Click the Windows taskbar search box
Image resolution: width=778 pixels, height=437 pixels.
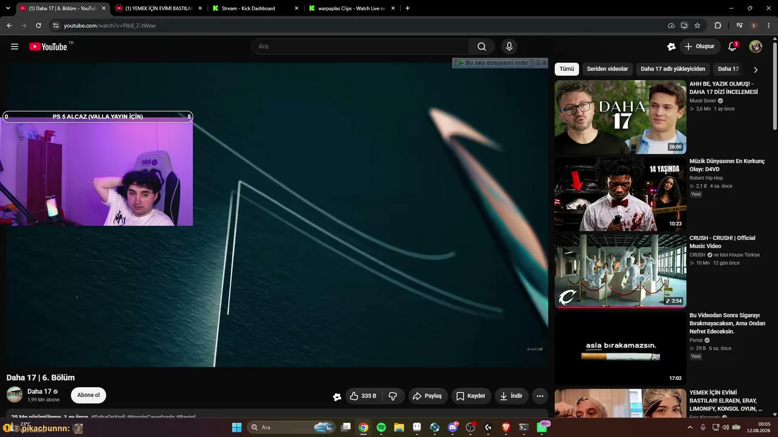291,427
